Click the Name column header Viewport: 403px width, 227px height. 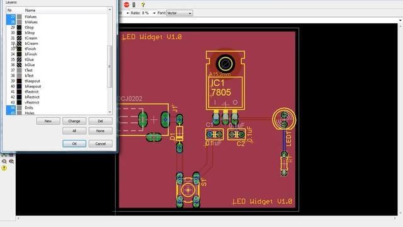[x=30, y=10]
